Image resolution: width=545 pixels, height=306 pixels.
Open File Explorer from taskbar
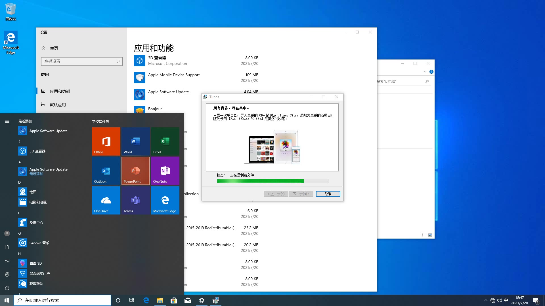click(x=160, y=300)
